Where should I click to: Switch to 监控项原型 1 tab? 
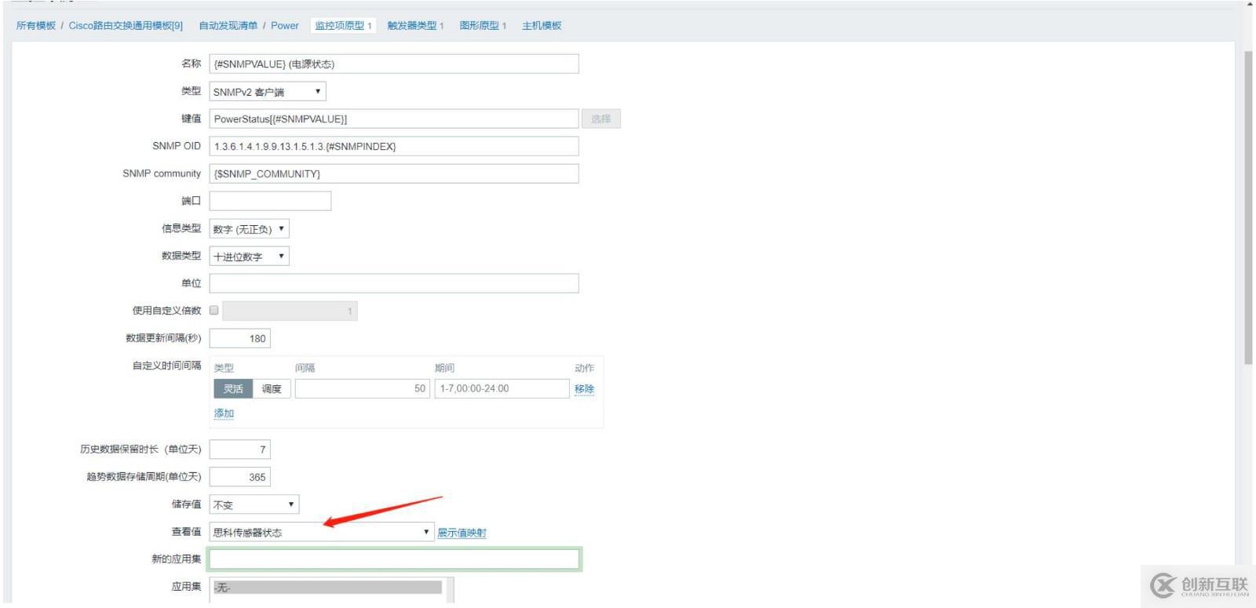[343, 26]
